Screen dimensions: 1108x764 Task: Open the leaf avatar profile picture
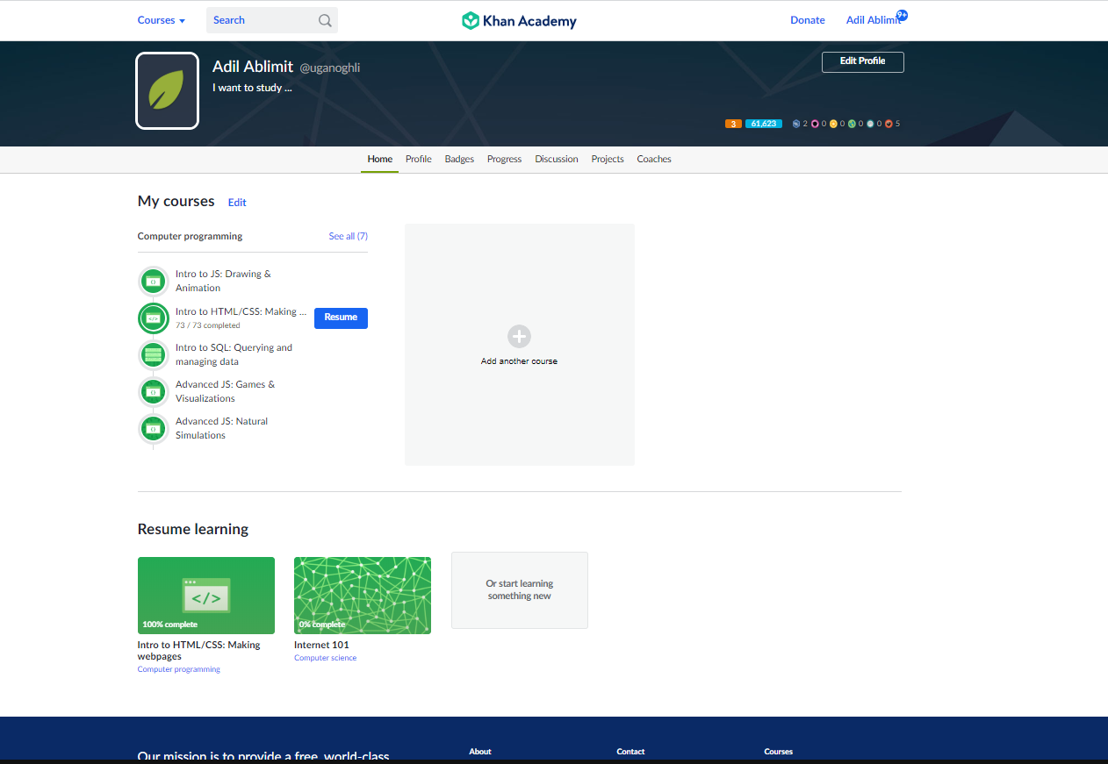tap(167, 90)
